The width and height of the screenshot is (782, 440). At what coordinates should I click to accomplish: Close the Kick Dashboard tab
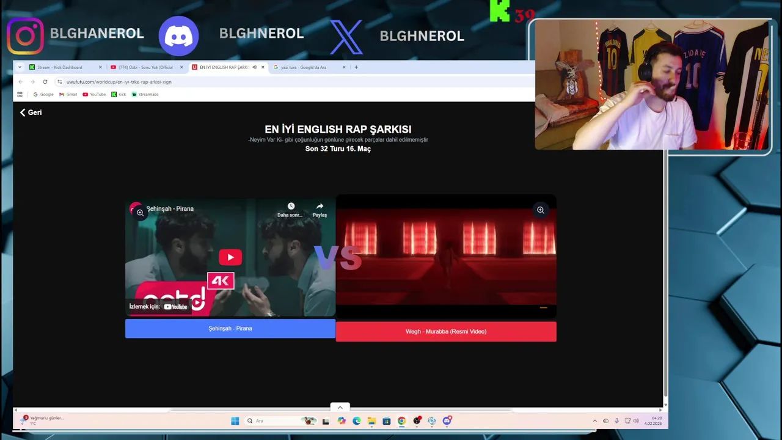point(100,67)
